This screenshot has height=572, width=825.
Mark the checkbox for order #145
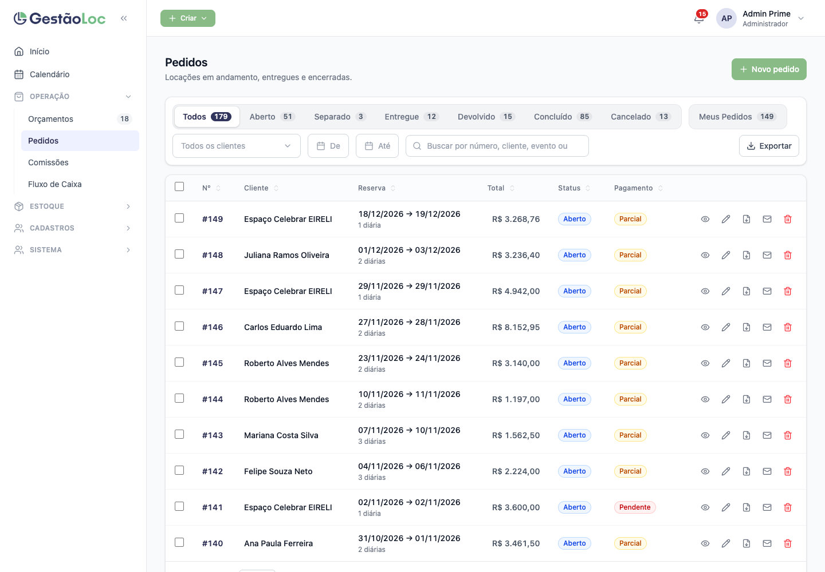click(179, 362)
